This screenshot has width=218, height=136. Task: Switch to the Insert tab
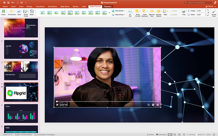click(13, 7)
